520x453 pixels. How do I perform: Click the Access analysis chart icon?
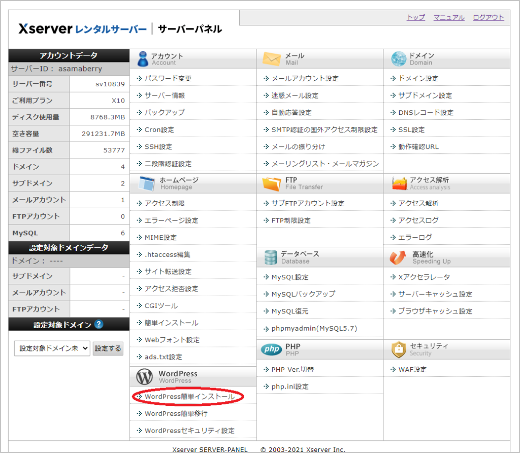[399, 183]
